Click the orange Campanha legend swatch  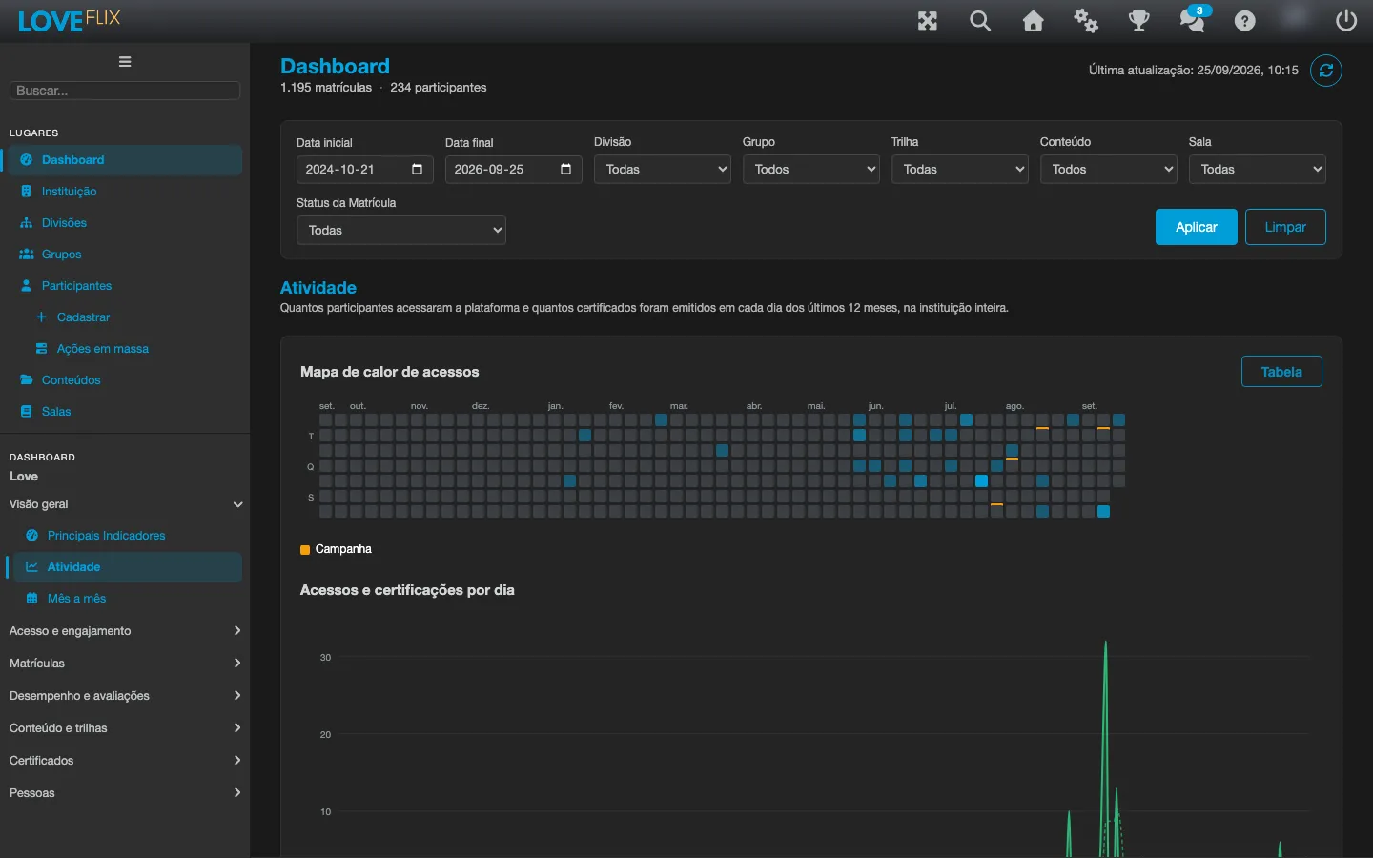pos(305,550)
